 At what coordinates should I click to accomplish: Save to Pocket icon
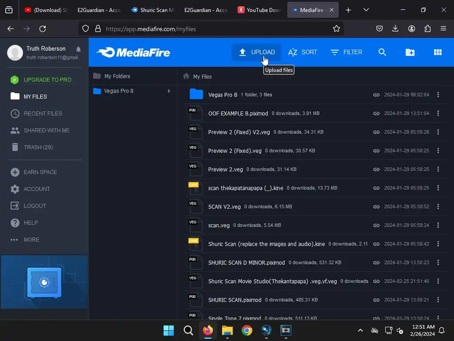(x=380, y=28)
